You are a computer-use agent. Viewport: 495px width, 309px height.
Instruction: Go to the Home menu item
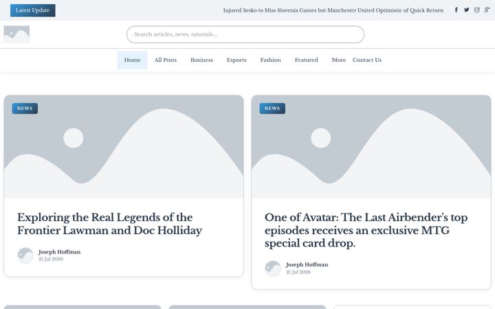coord(132,60)
